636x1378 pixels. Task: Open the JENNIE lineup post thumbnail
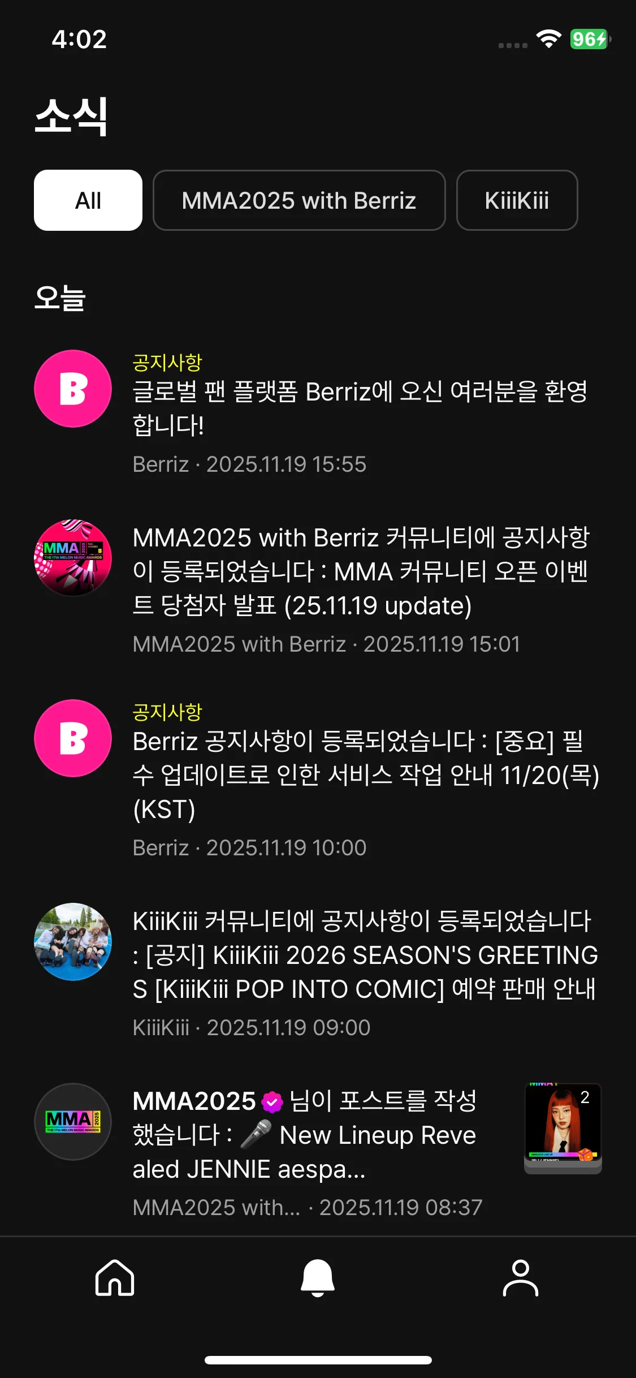[x=563, y=1129]
